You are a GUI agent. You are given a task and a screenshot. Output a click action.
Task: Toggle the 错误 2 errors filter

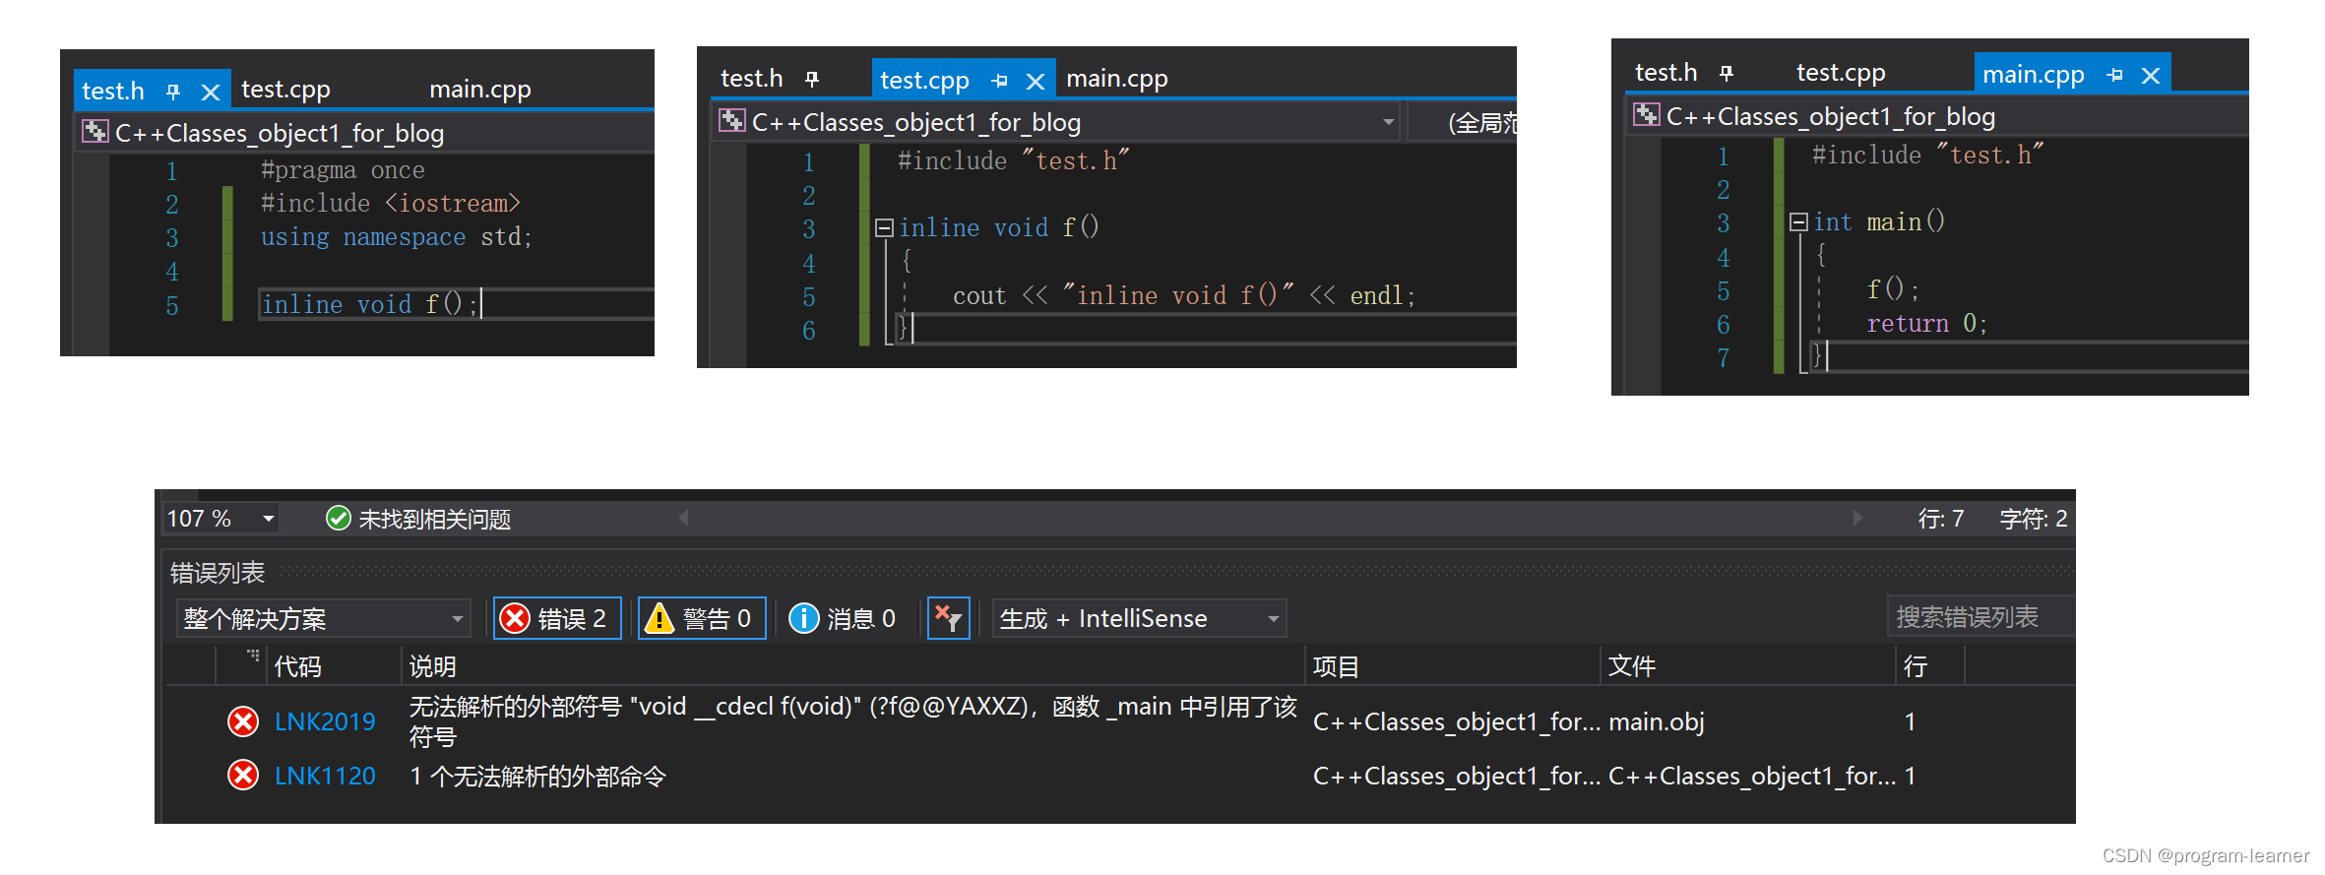pyautogui.click(x=557, y=618)
